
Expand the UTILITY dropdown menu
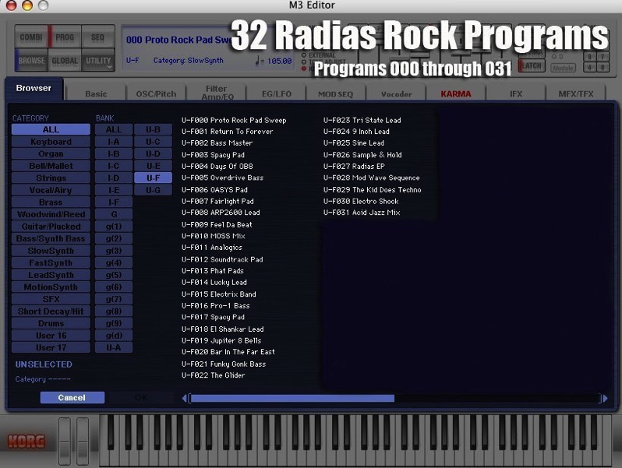[x=98, y=61]
